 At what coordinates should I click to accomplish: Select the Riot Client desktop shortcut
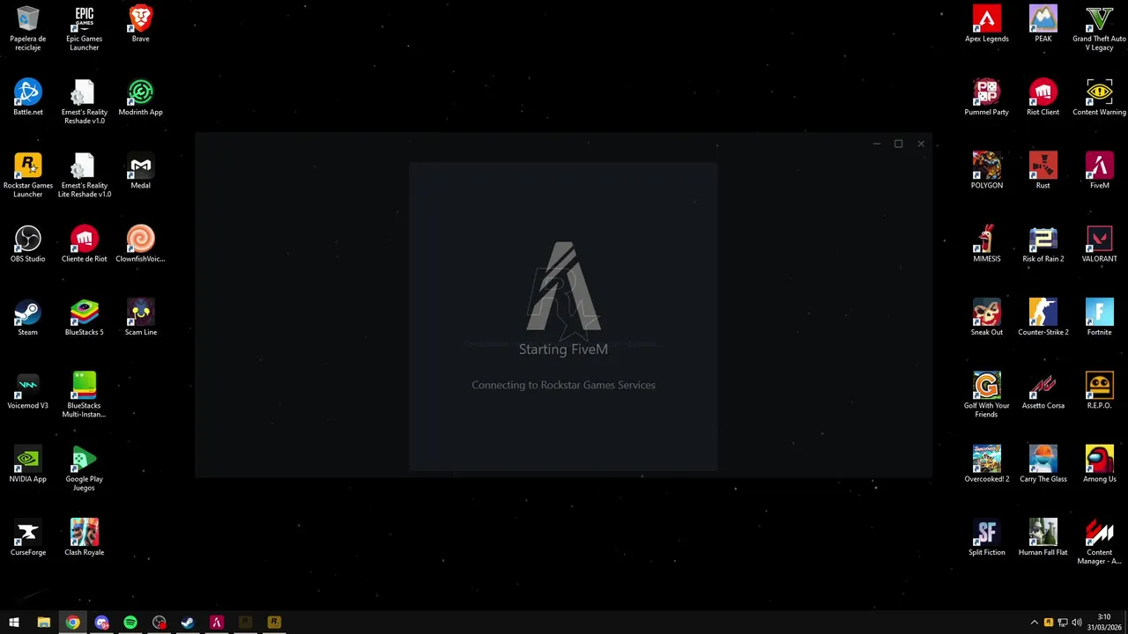tap(1043, 97)
